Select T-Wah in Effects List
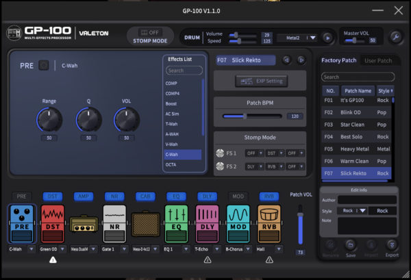The image size is (411, 280). [x=183, y=124]
